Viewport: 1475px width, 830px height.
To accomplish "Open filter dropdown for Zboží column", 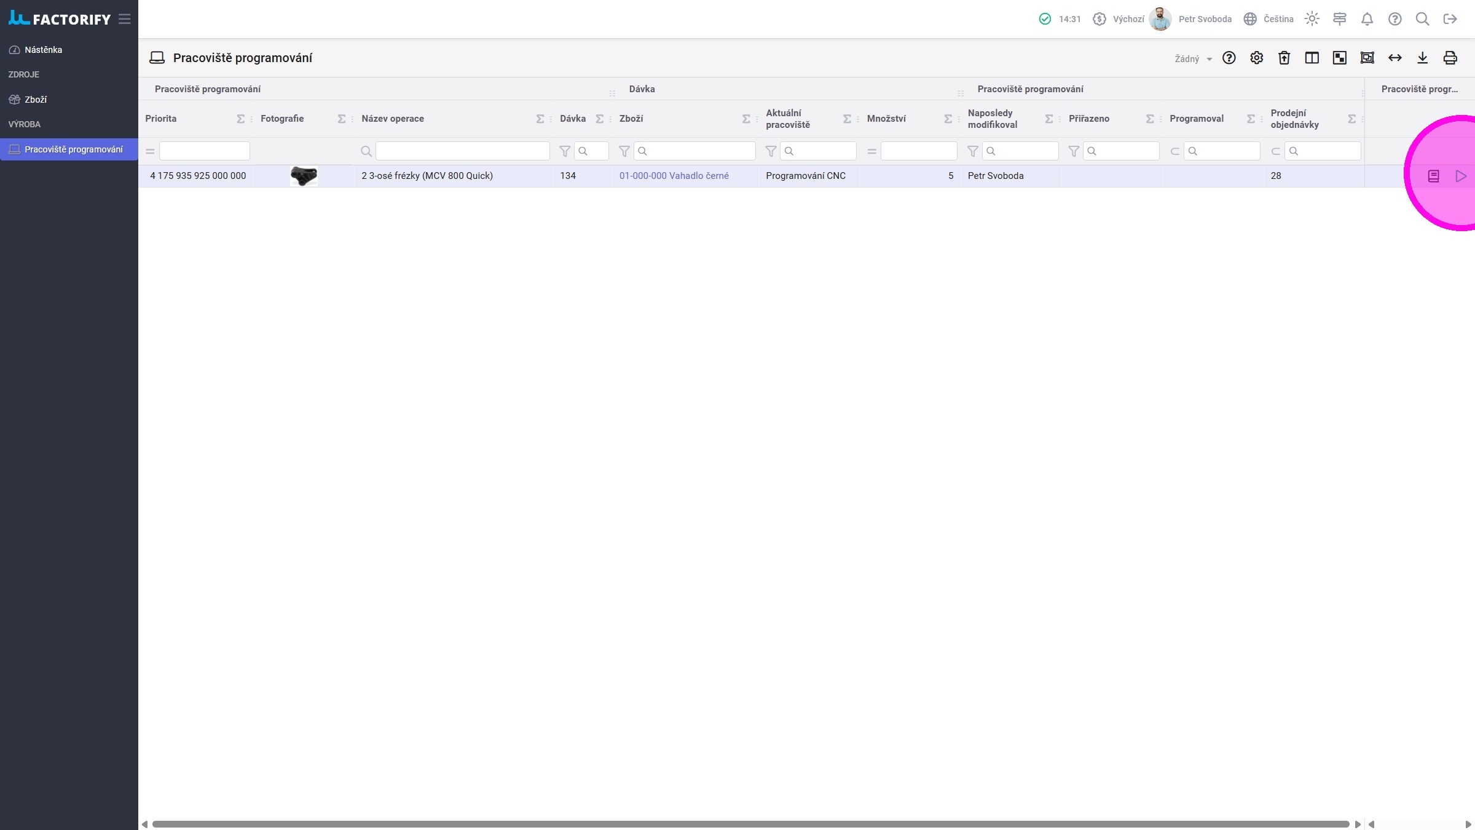I will [x=624, y=151].
